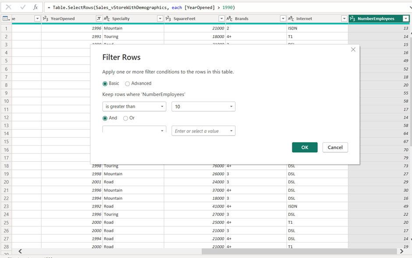Open the NumberEmployees column filter dropdown
The width and height of the screenshot is (412, 258).
click(405, 19)
